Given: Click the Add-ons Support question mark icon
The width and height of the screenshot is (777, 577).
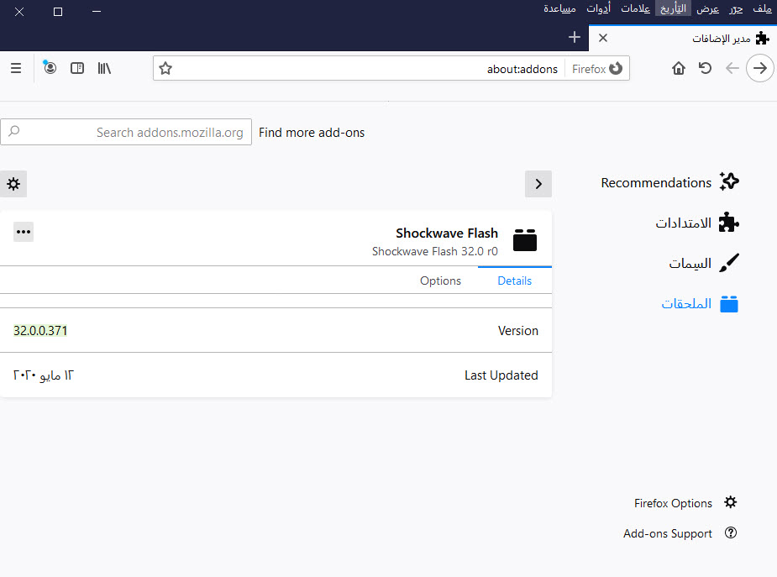Looking at the screenshot, I should pos(731,532).
